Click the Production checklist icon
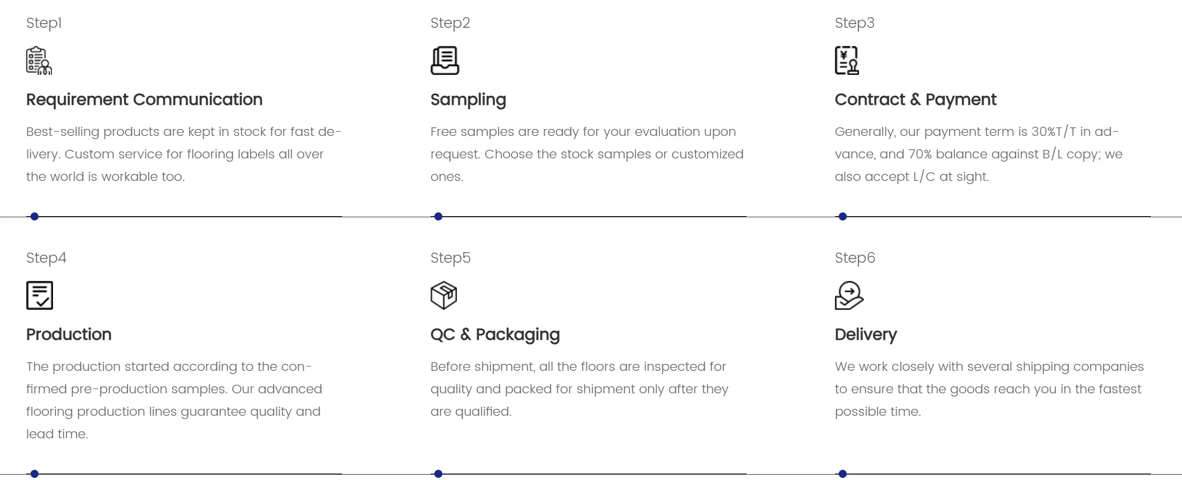 click(x=40, y=295)
